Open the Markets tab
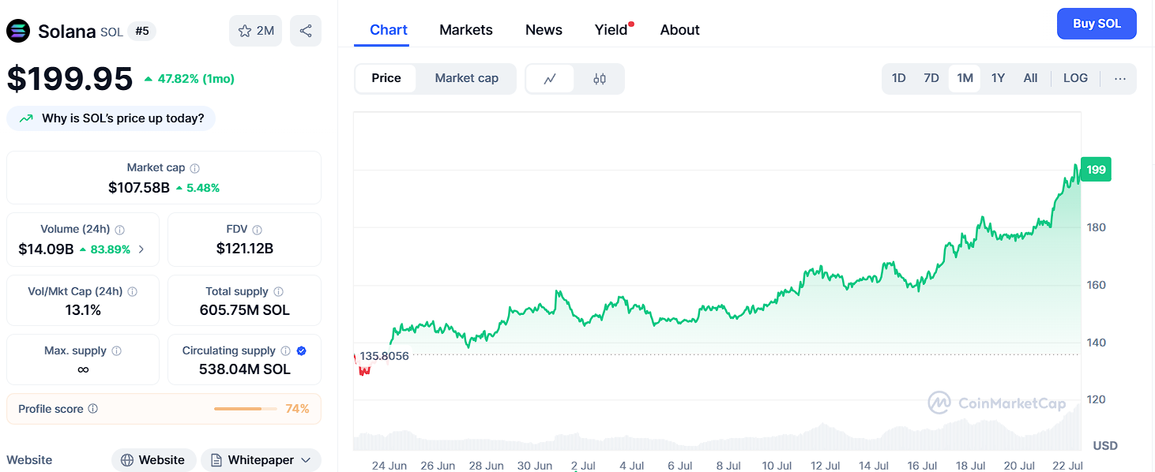Screen dimensions: 1155x472 pos(466,30)
